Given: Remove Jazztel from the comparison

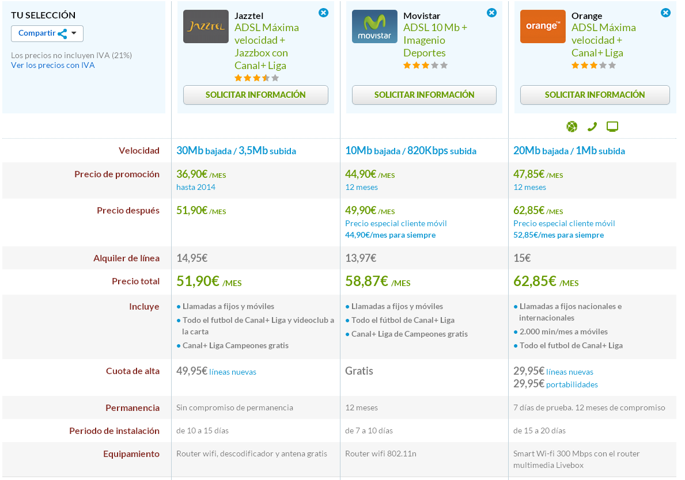Looking at the screenshot, I should click(323, 13).
